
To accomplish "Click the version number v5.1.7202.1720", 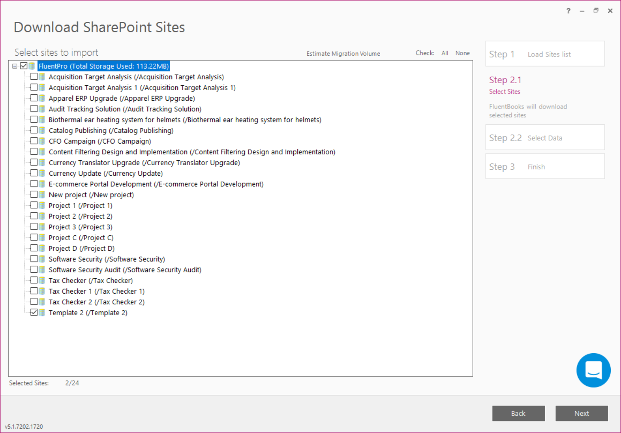I will pyautogui.click(x=24, y=427).
